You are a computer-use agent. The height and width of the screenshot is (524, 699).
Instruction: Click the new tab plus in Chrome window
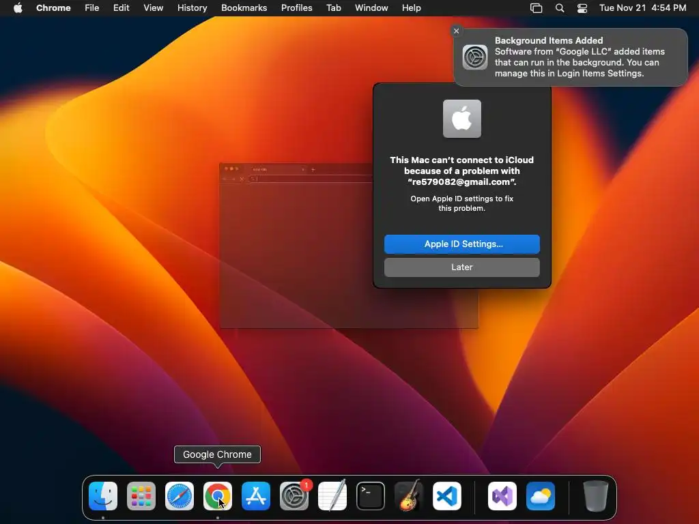click(313, 169)
